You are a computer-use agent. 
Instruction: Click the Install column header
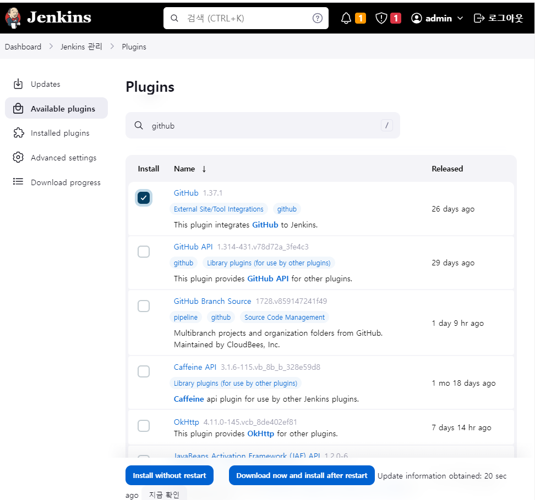(x=149, y=169)
